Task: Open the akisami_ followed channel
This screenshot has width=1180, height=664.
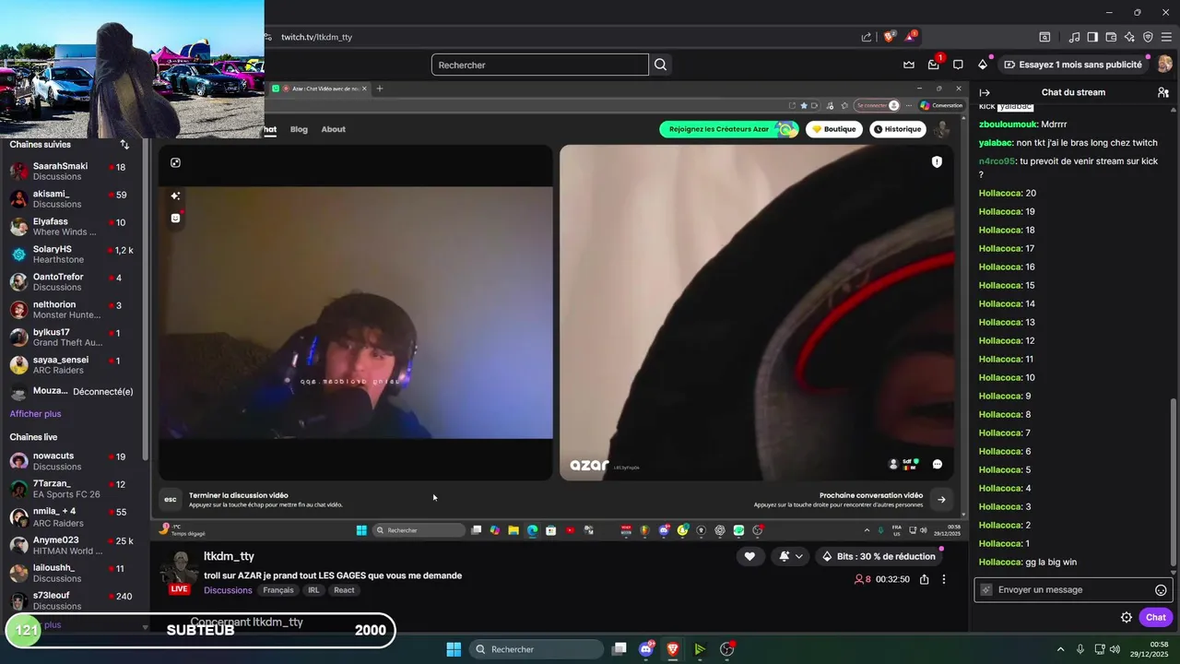Action: coord(74,199)
